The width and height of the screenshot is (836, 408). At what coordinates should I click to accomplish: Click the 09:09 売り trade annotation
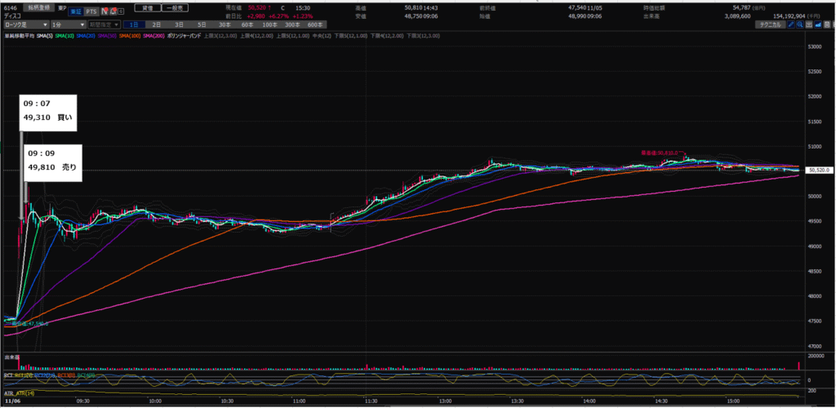(51, 161)
